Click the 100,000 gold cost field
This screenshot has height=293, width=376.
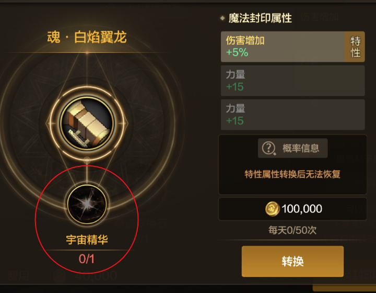point(292,209)
